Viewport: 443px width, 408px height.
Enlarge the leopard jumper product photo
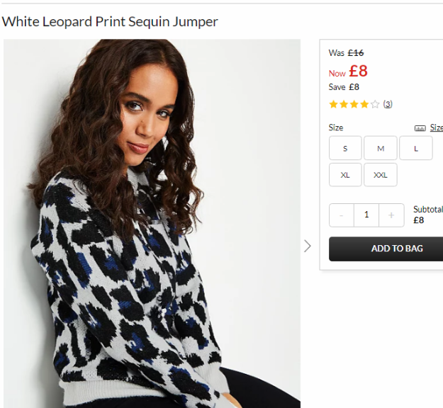pos(152,223)
